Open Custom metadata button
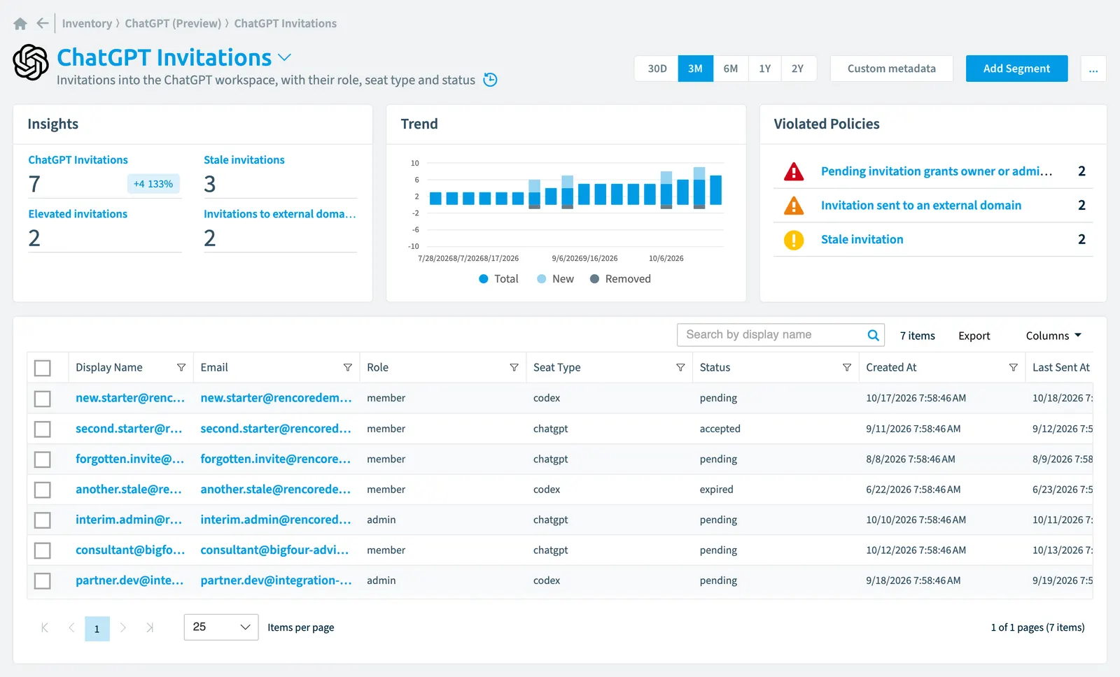This screenshot has width=1120, height=677. (892, 69)
